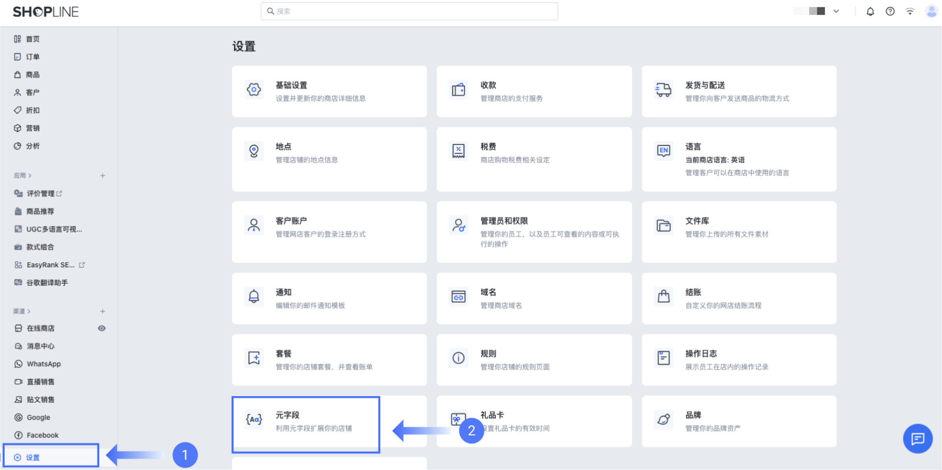Click the 基础设置 gear icon
The height and width of the screenshot is (470, 942).
pyautogui.click(x=254, y=90)
